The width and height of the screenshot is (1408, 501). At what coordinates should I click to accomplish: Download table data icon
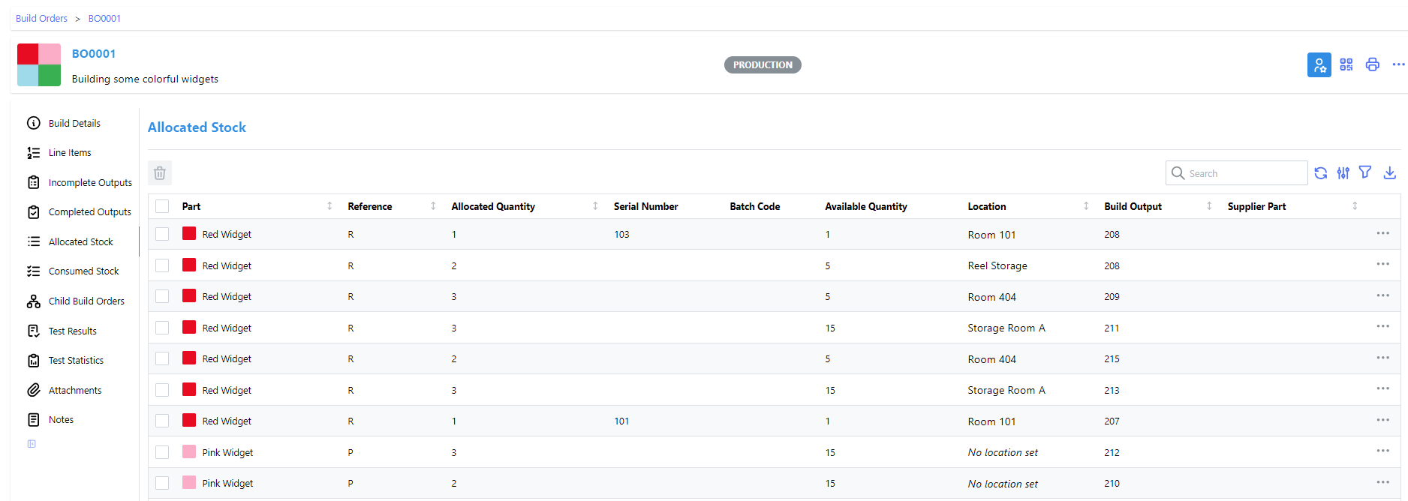pyautogui.click(x=1390, y=173)
